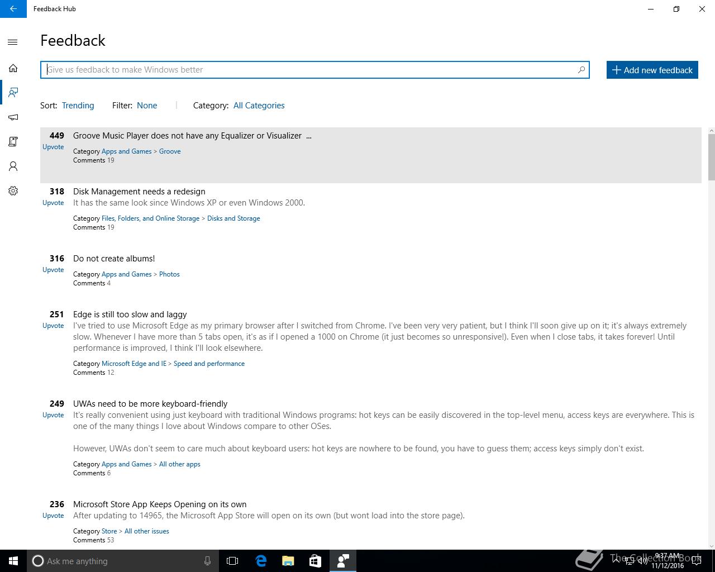This screenshot has height=572, width=715.
Task: Open Settings gear in the sidebar
Action: (13, 190)
